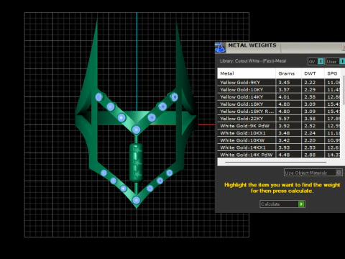Select the star-engraved center cylinder in viewport
The width and height of the screenshot is (345, 259).
click(x=136, y=163)
